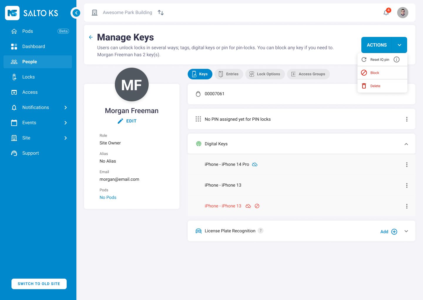Image resolution: width=423 pixels, height=300 pixels.
Task: Switch to the Access Groups tab
Action: coord(308,74)
